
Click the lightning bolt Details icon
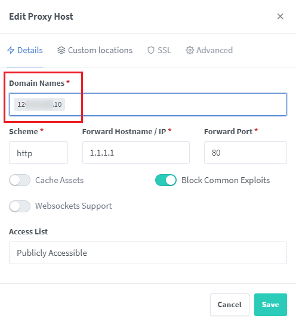(x=11, y=50)
